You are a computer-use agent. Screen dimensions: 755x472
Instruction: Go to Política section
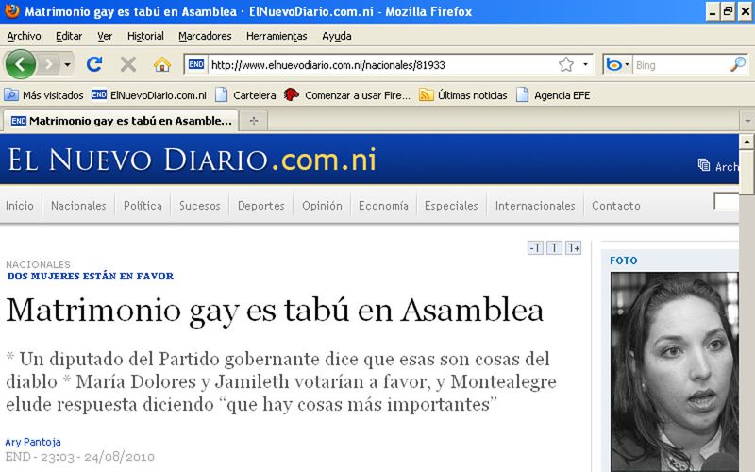[143, 206]
